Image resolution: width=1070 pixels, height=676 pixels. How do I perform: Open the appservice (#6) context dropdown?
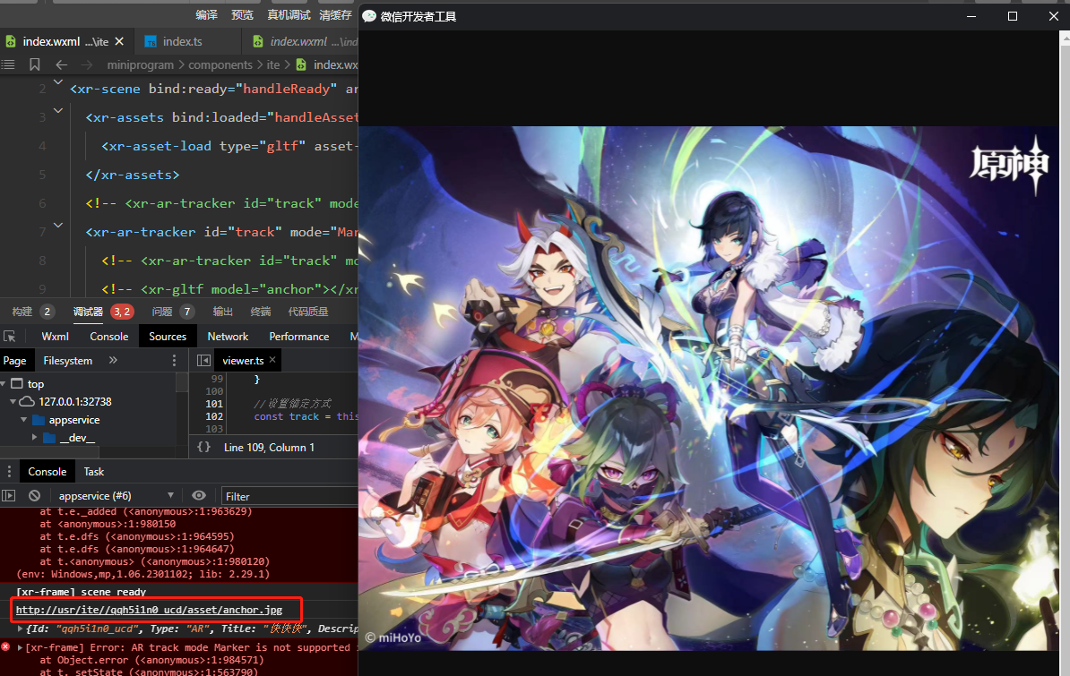pos(115,496)
